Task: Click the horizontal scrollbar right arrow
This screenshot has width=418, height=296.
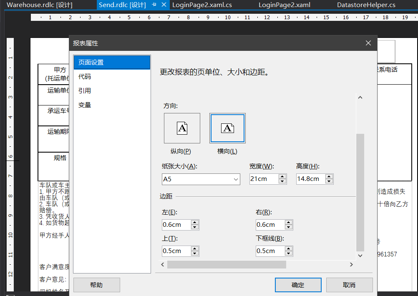Action: point(351,265)
